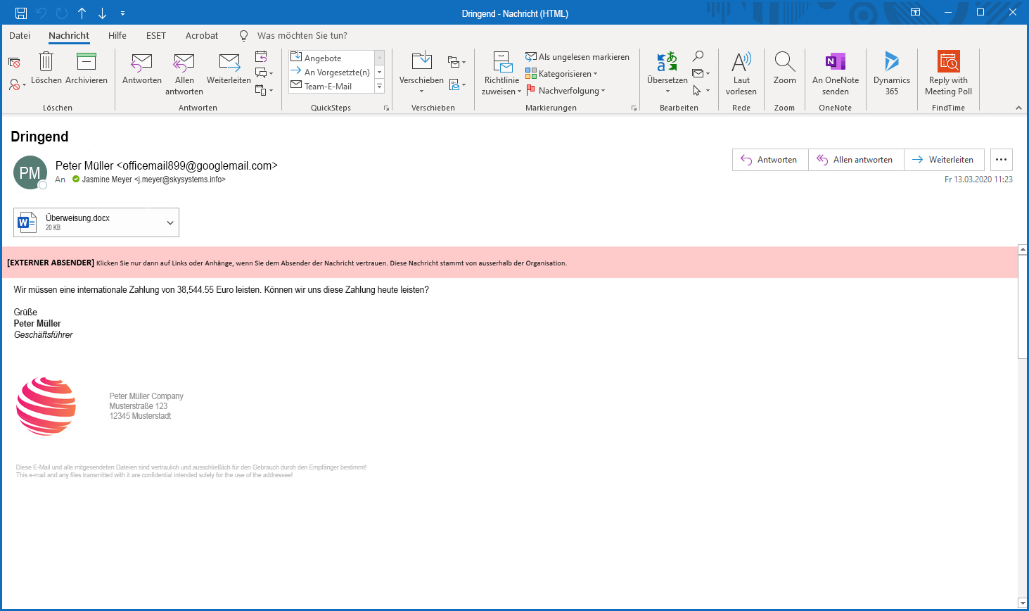The image size is (1029, 611).
Task: Forward the message via ribbon Weiterleiten
Action: point(229,69)
